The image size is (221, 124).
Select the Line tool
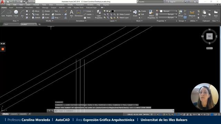(x=3, y=13)
